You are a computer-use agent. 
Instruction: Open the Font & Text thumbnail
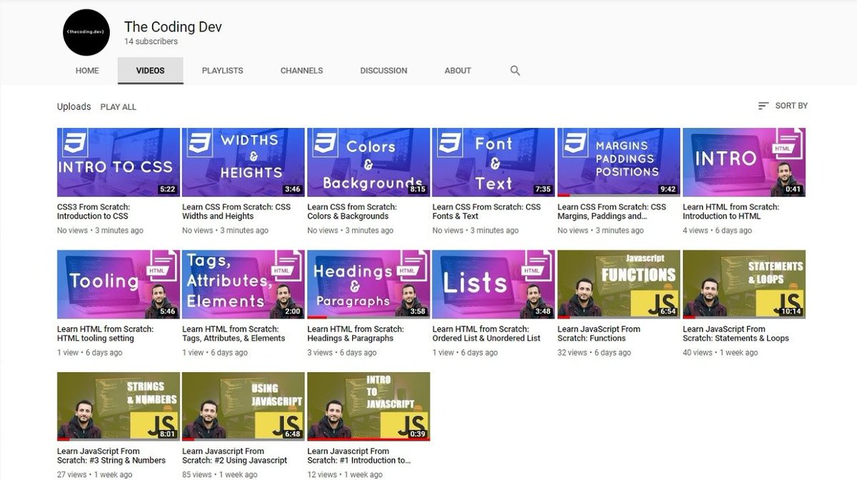493,162
